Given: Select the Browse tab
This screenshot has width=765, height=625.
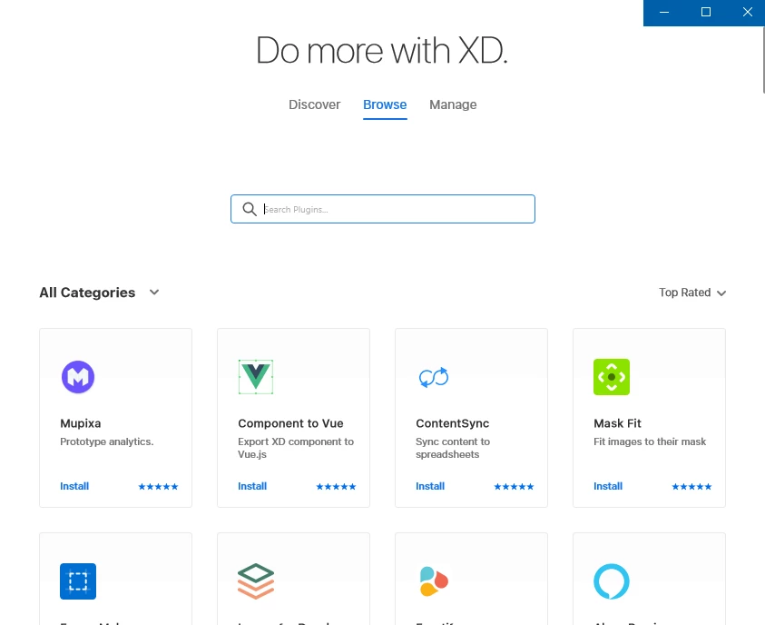Looking at the screenshot, I should (385, 104).
